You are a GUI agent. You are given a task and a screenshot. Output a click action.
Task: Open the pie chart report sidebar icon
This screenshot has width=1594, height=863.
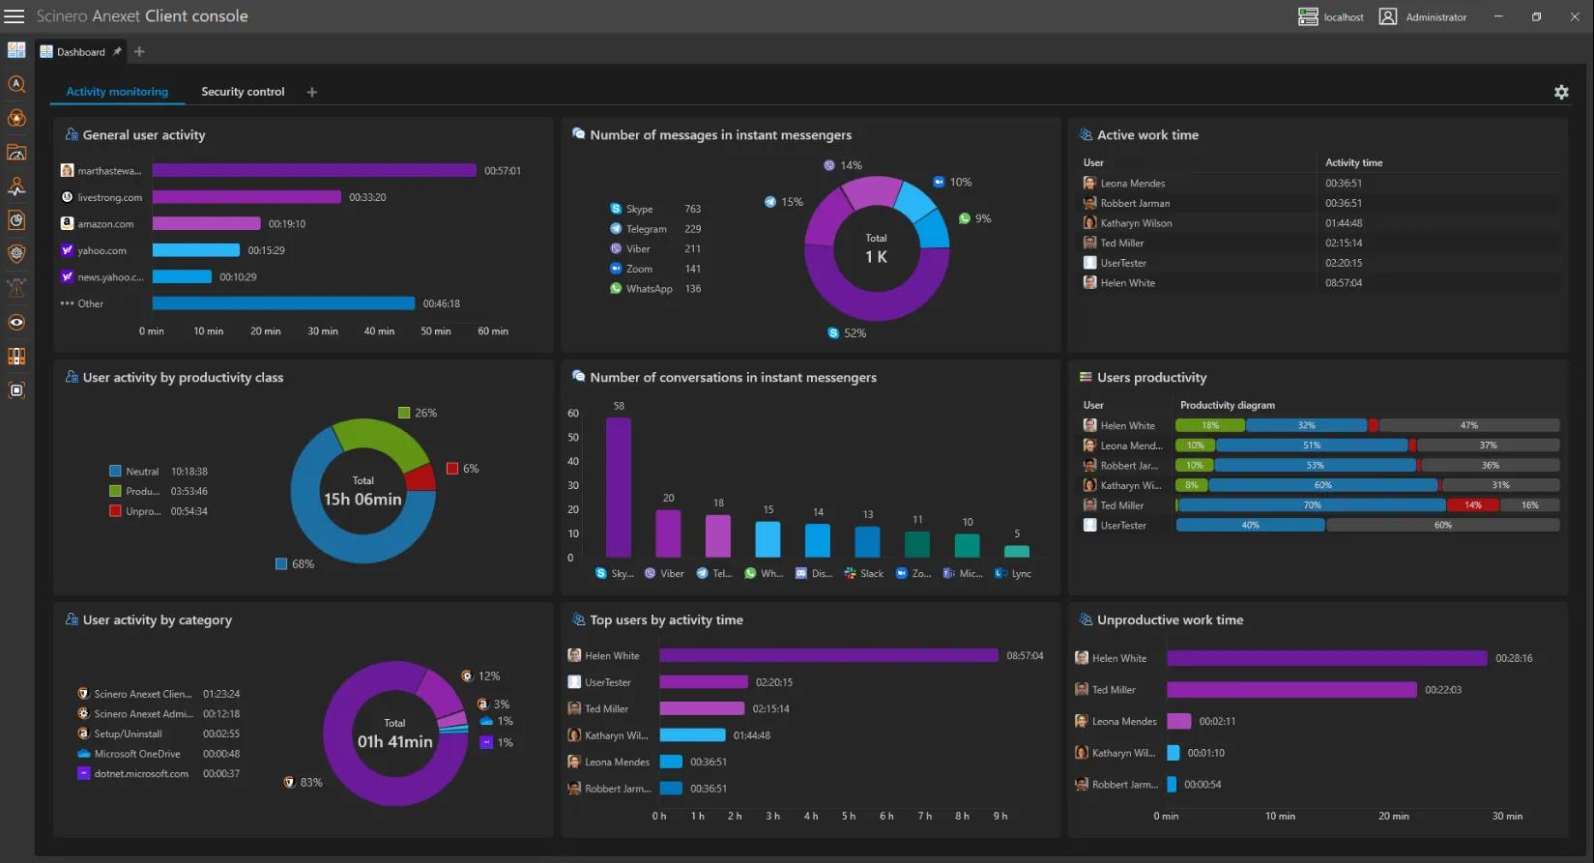tap(16, 220)
